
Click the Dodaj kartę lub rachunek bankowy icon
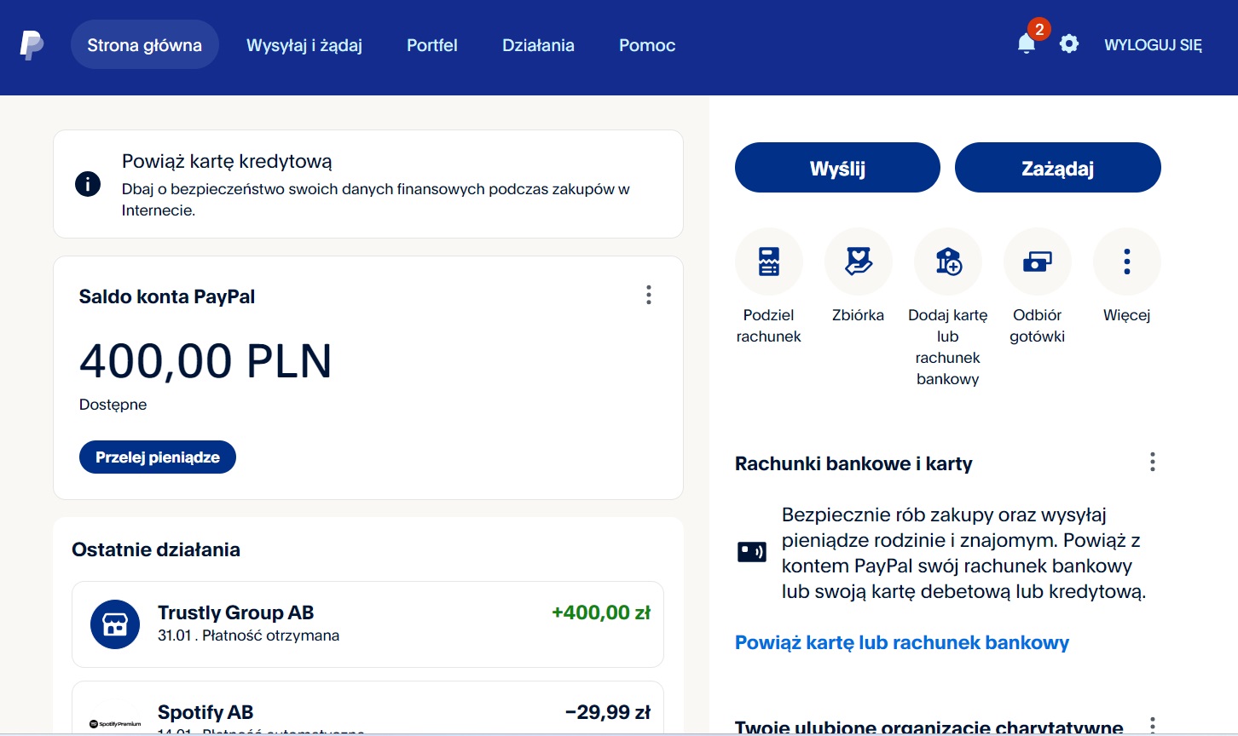click(x=947, y=262)
